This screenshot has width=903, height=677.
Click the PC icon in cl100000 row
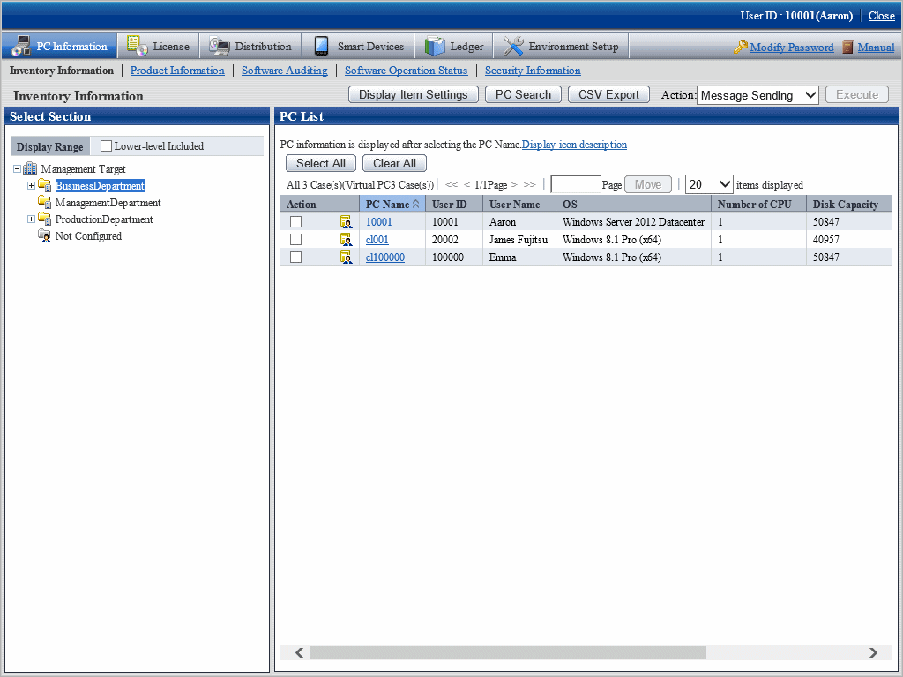346,257
